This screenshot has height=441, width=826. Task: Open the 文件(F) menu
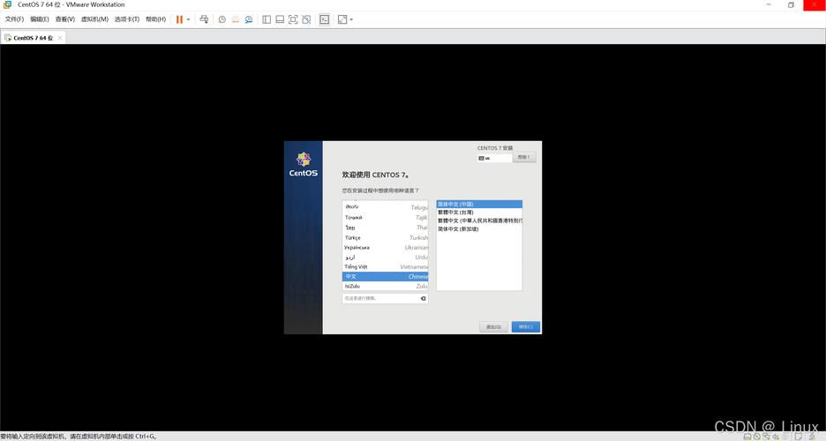14,19
